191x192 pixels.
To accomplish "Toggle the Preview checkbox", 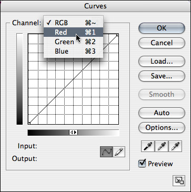I will (142, 164).
